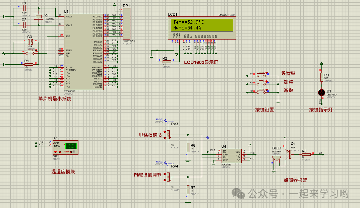Click the 设置键 text label
This screenshot has width=360, height=208.
[288, 73]
